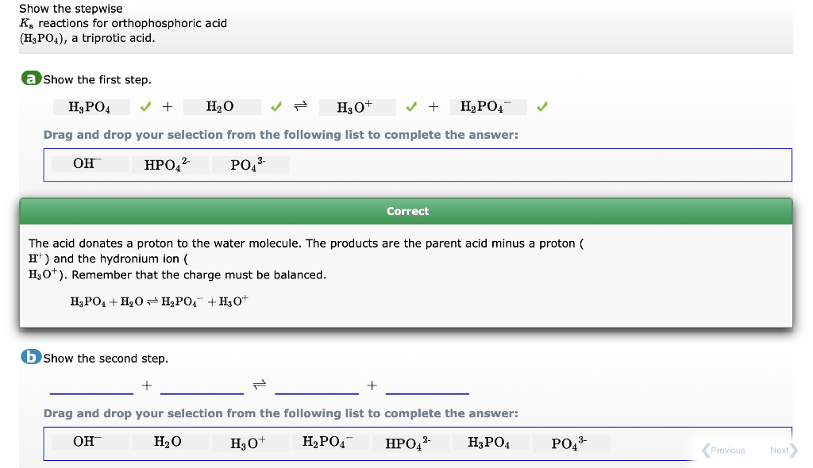Select the HPO4 2- tile in part a
Screen dimensions: 813x468
[170, 164]
